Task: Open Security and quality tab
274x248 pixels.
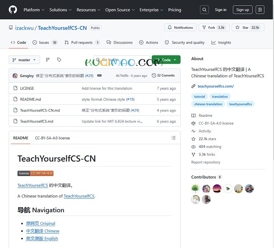Action: tap(185, 42)
